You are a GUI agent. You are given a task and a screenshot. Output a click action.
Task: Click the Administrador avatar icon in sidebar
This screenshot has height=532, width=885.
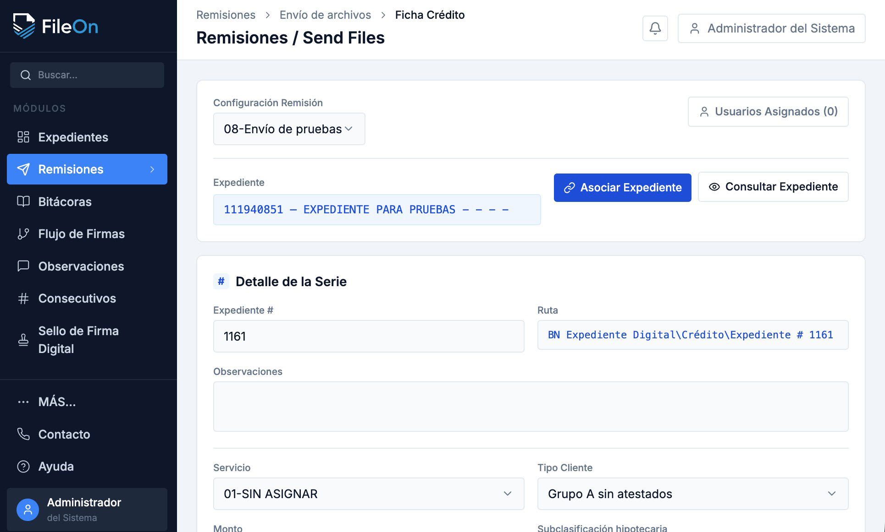click(28, 510)
